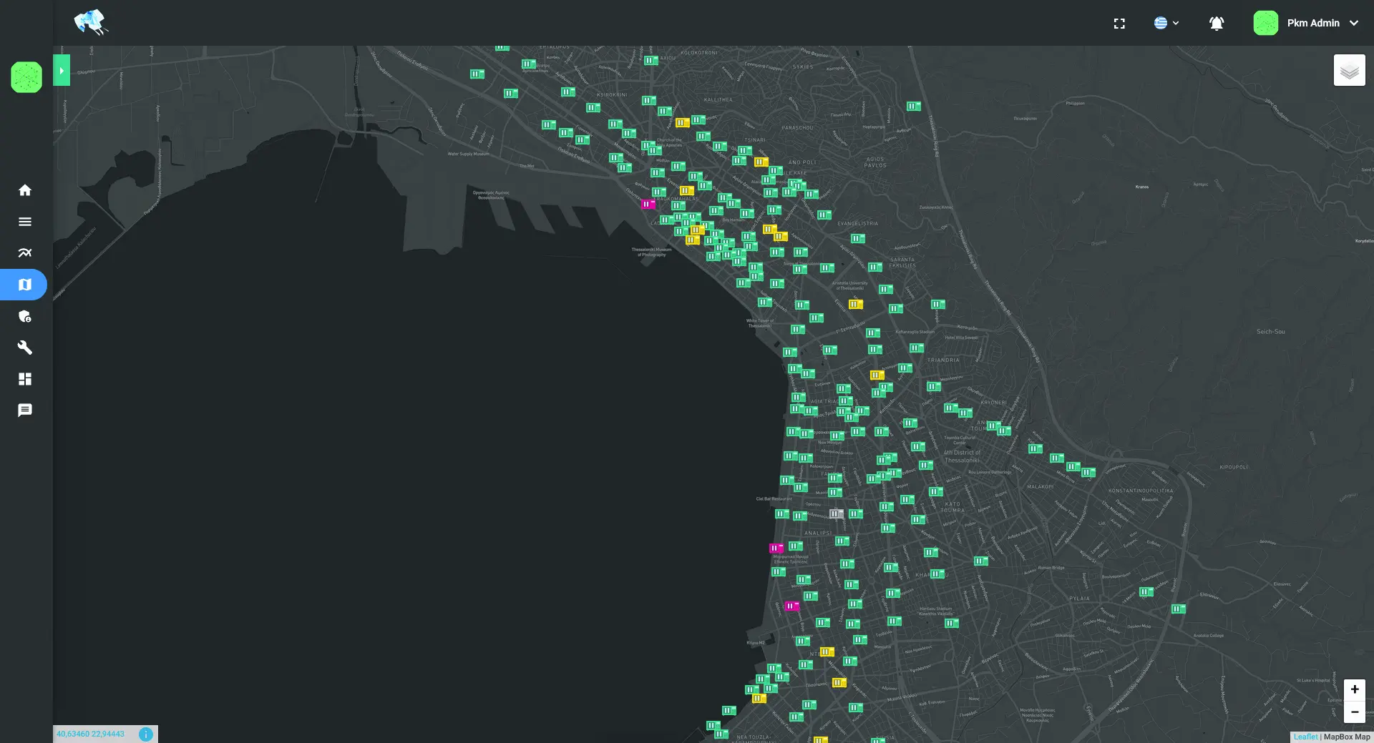Zoom in on the map
Image resolution: width=1374 pixels, height=743 pixels.
click(1354, 689)
